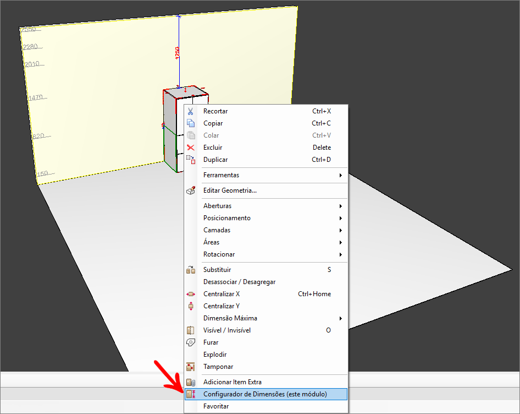Open Configurador de Dimensões (este módulo)
This screenshot has width=520, height=414.
tap(266, 394)
